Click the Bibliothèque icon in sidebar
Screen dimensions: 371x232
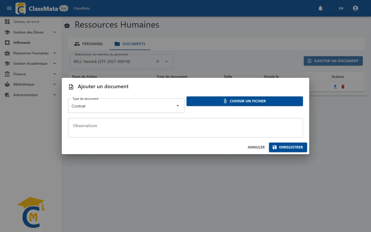[x=7, y=84]
